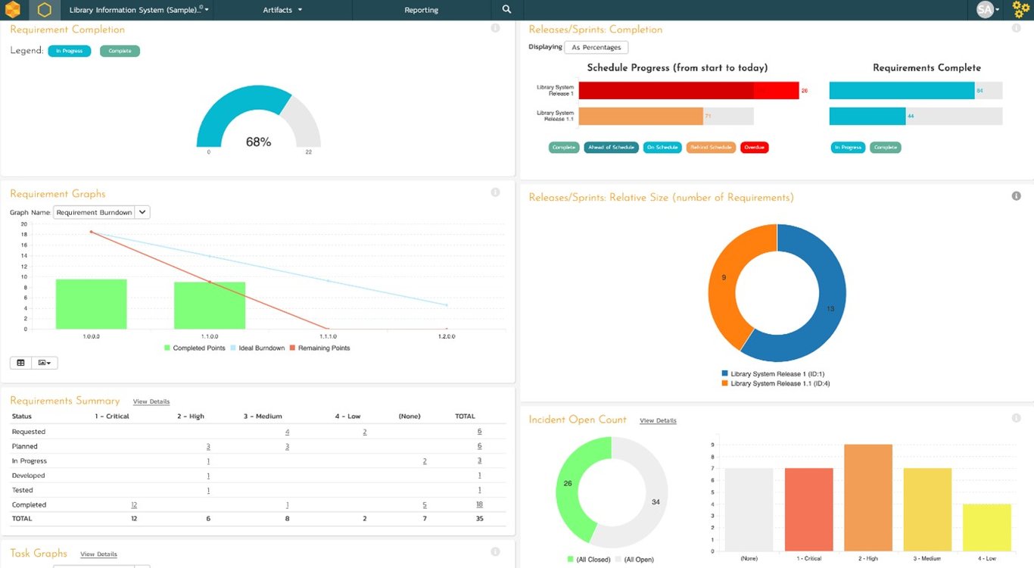This screenshot has width=1034, height=568.
Task: Open search with the magnifying glass icon
Action: [506, 10]
